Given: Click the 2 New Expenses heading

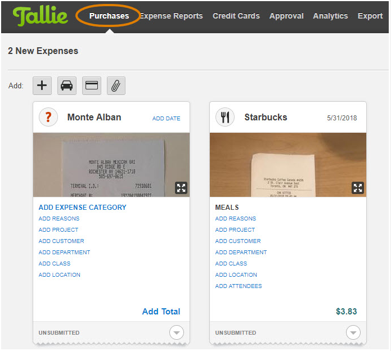Looking at the screenshot, I should 43,51.
